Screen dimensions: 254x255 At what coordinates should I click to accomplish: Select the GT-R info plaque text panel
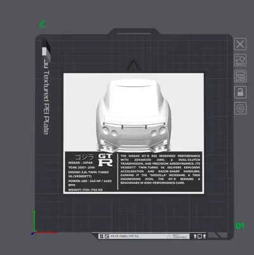(x=133, y=171)
